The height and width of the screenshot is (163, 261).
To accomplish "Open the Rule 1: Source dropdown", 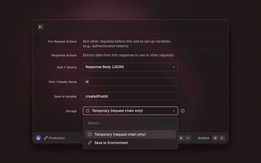I will pos(130,67).
